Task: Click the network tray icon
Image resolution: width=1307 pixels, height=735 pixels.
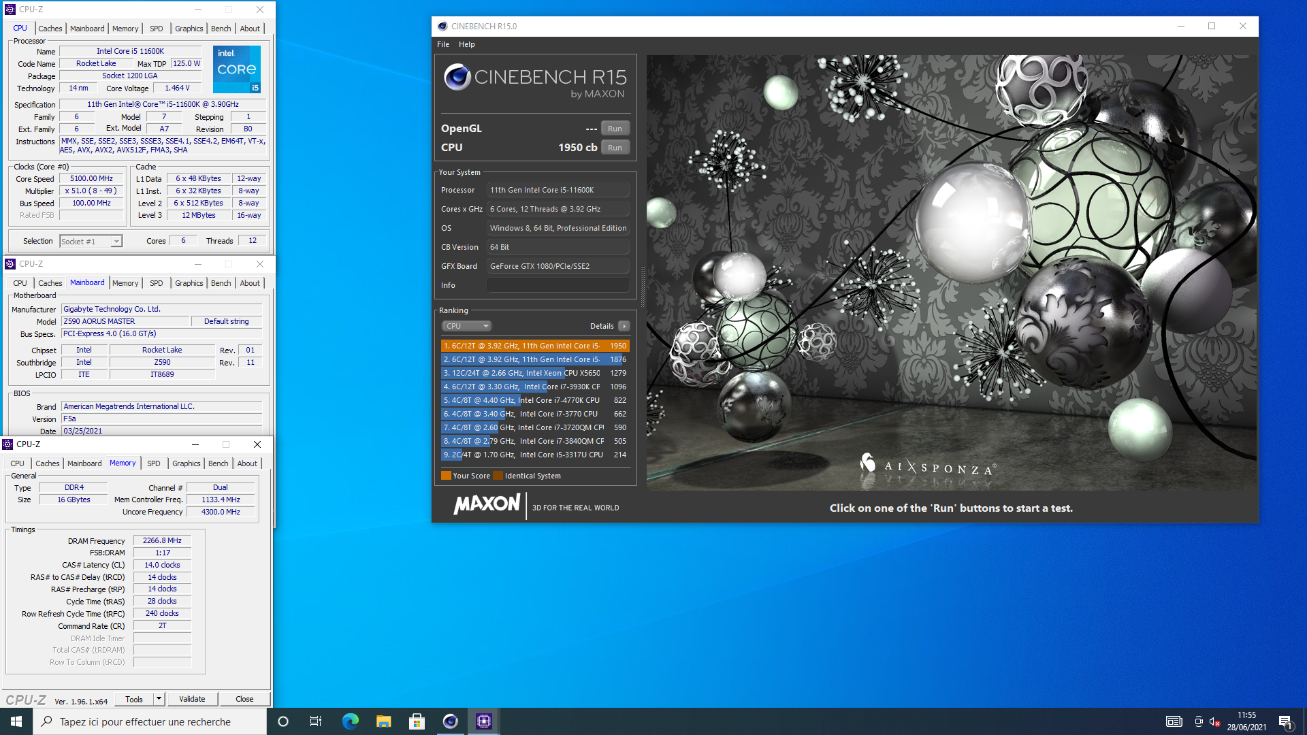Action: point(1198,721)
